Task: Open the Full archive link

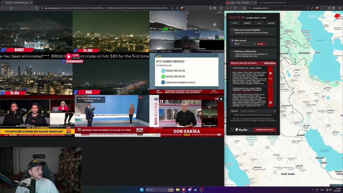Action: (270, 63)
